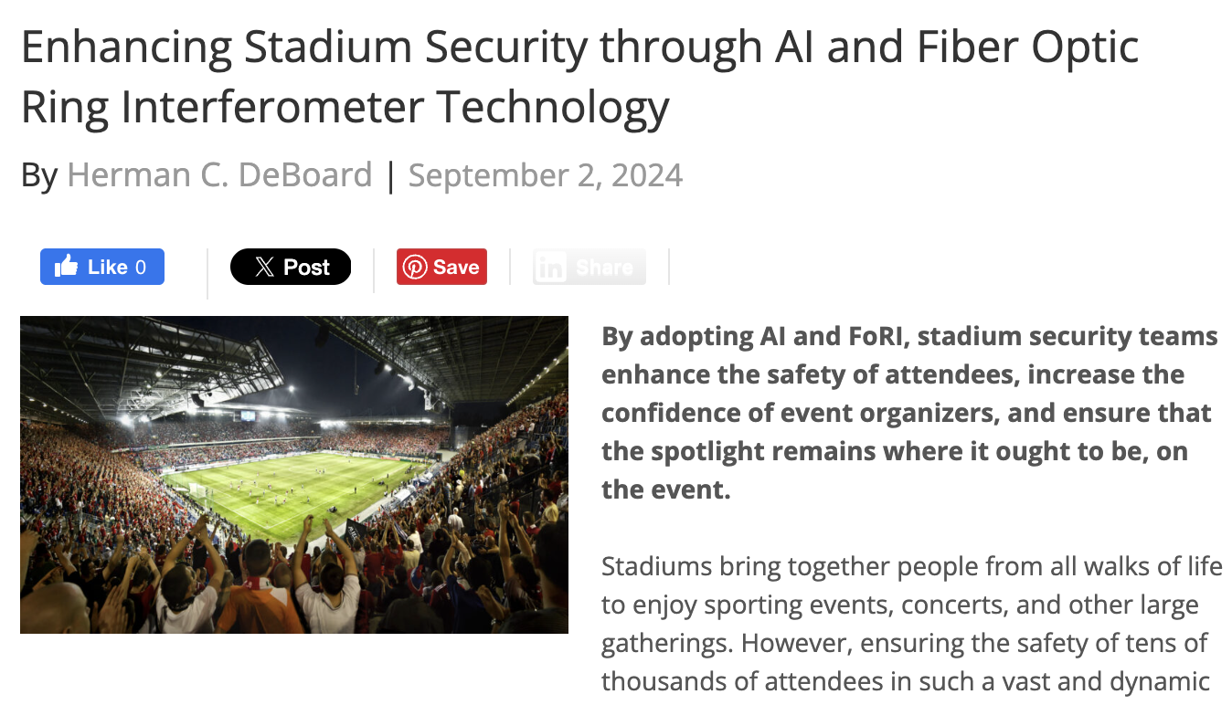The width and height of the screenshot is (1232, 705).
Task: Click the Save button to pin the article
Action: click(441, 267)
